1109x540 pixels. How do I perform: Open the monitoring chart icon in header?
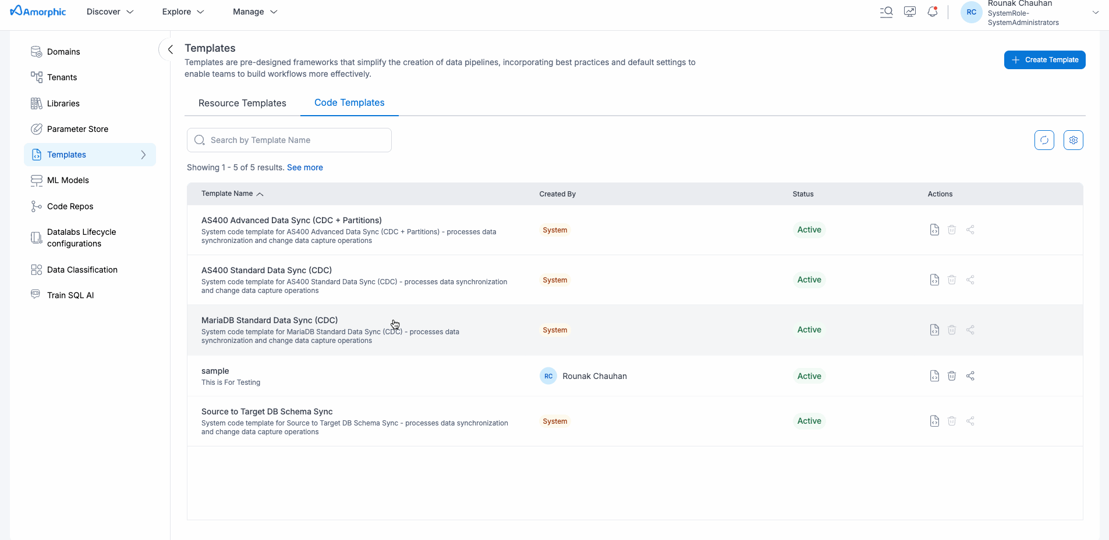(x=910, y=12)
